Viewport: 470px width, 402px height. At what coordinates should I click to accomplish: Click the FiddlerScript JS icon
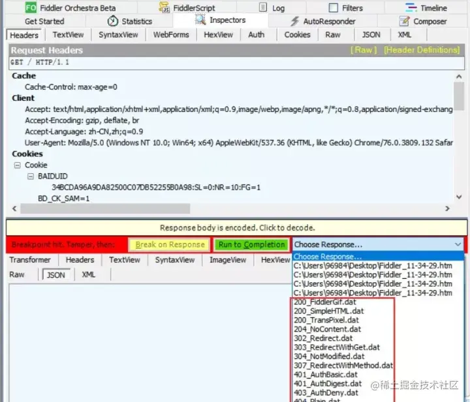(164, 7)
